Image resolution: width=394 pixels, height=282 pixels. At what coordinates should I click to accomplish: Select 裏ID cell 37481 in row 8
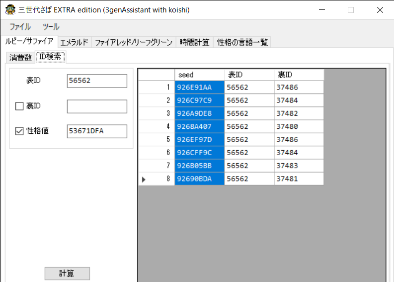pos(299,179)
